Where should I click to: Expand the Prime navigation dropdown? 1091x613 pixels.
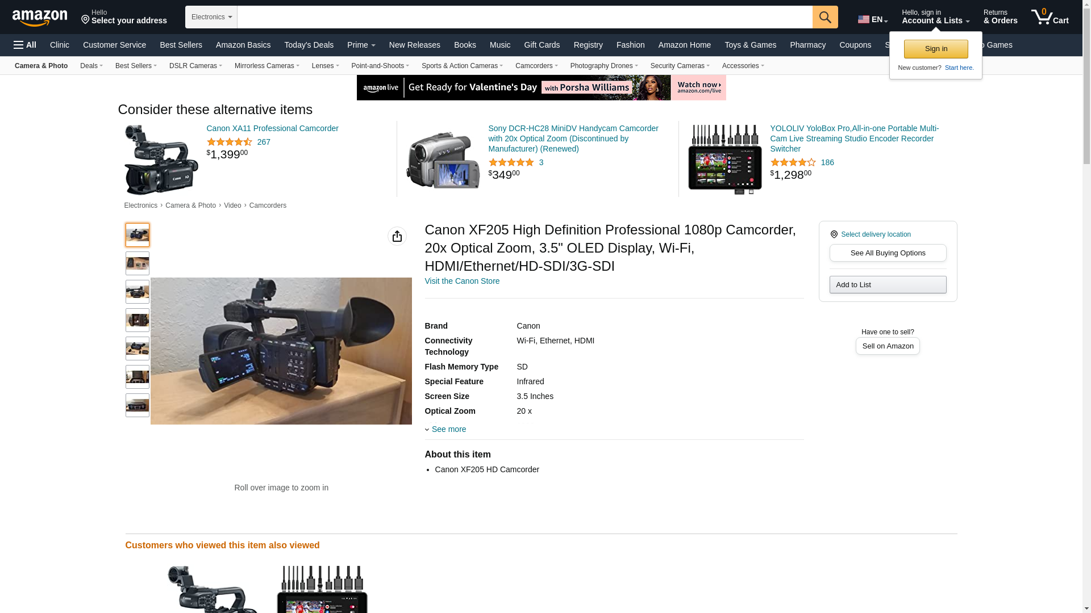coord(361,45)
